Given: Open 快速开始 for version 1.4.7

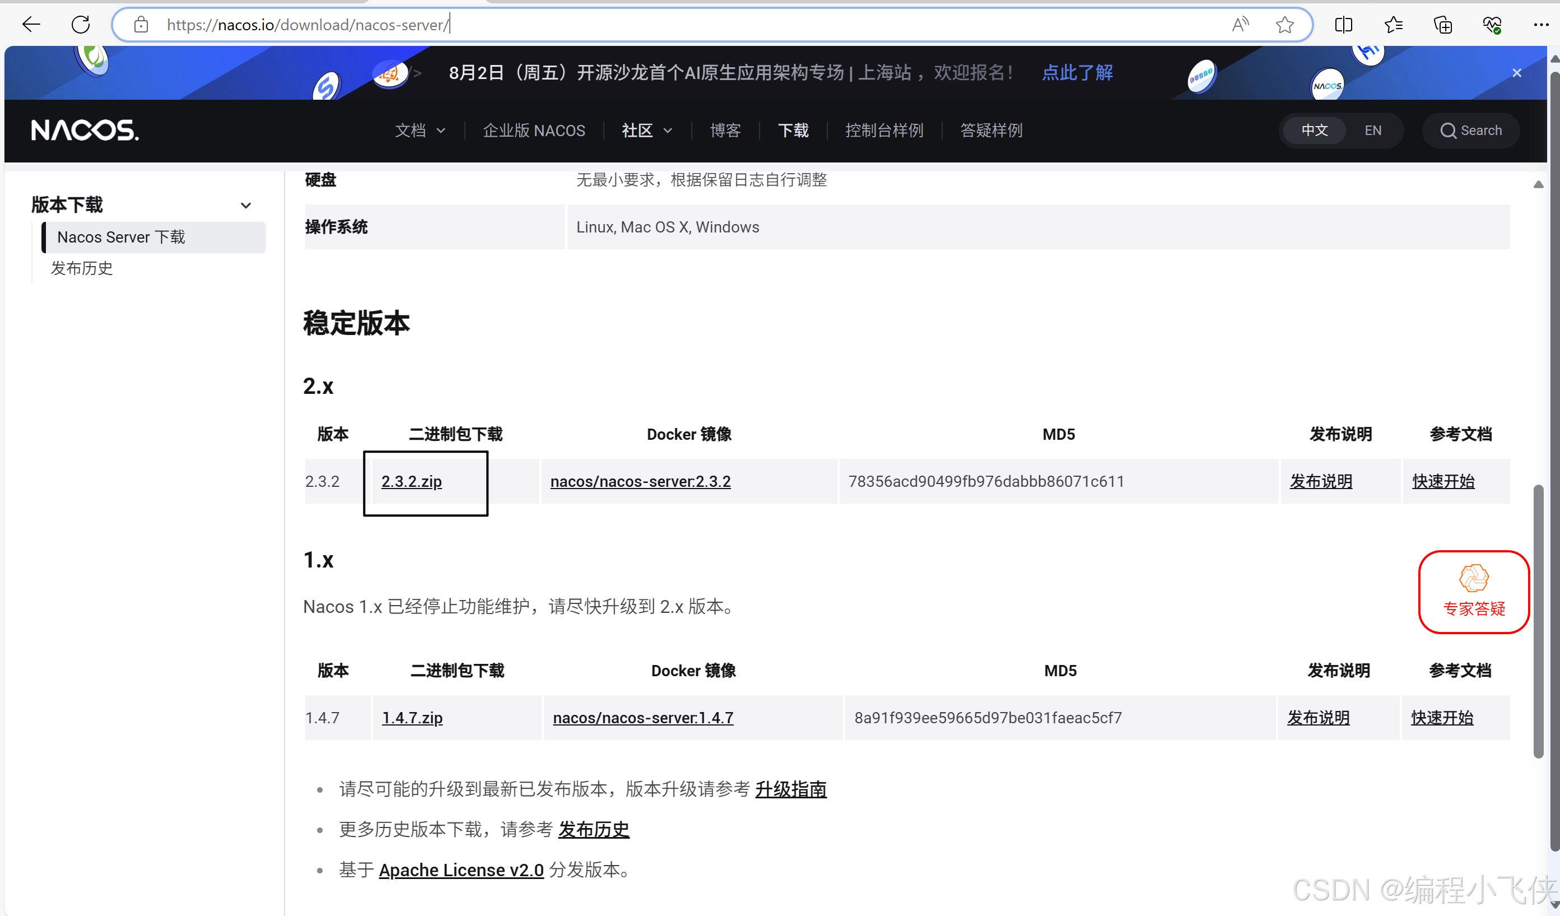Looking at the screenshot, I should click(1442, 718).
